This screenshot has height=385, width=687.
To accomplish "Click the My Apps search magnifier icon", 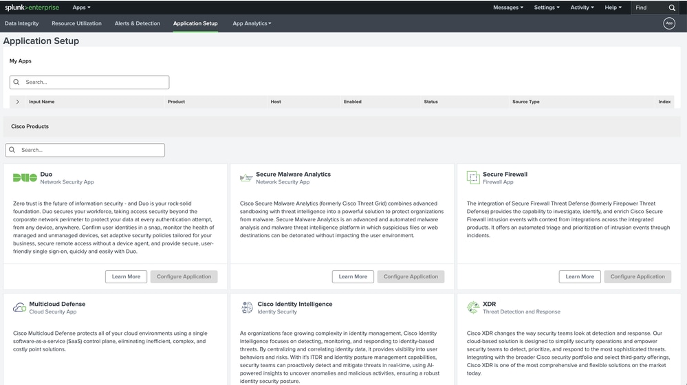I will [x=17, y=82].
